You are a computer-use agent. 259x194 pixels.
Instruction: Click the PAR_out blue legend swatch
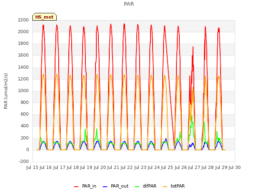(x=105, y=187)
